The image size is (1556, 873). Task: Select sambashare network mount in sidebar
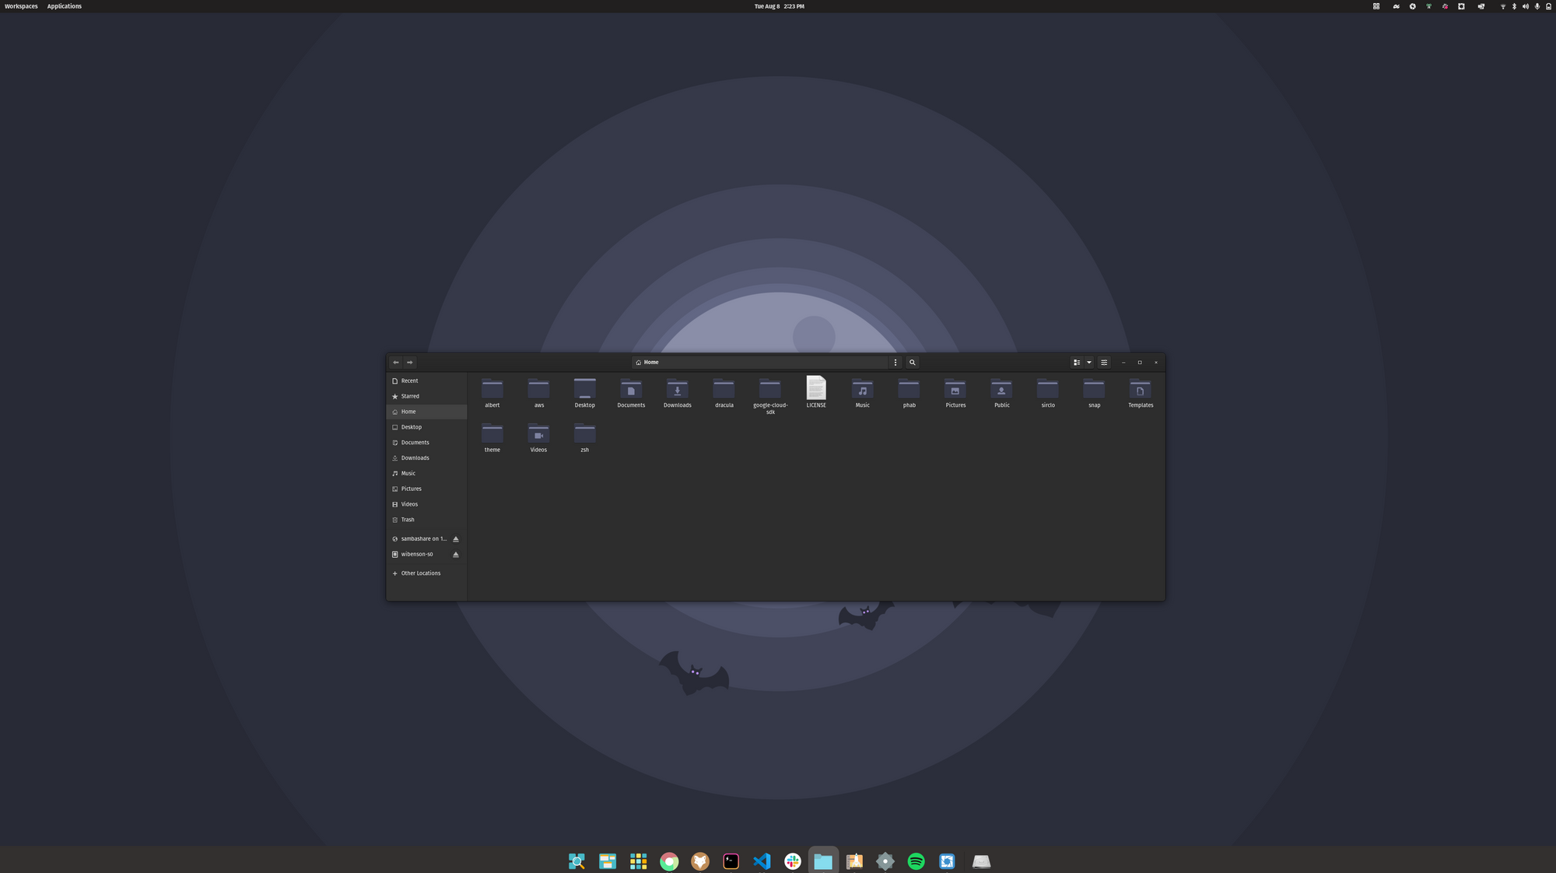[419, 539]
